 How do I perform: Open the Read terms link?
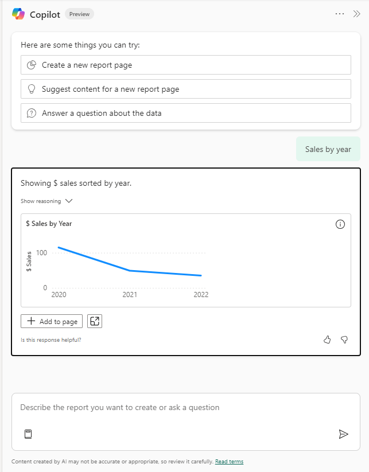click(229, 462)
